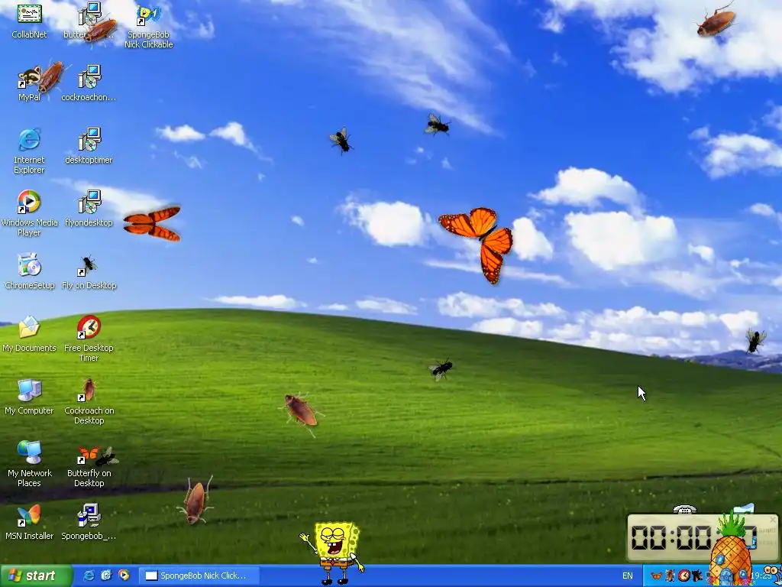Open Windows Media Player from Quick Launch
782x587 pixels.
pos(124,576)
